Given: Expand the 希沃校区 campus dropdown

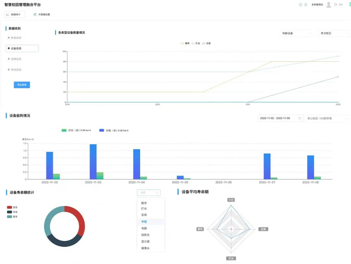Looking at the screenshot, I should (x=334, y=33).
